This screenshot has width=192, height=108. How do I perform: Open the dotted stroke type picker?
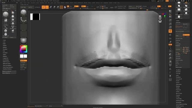pos(23,20)
